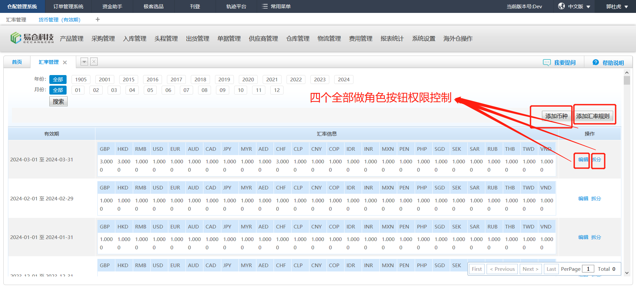The width and height of the screenshot is (636, 287).
Task: Click the 常用菜单 list icon
Action: [x=264, y=6]
